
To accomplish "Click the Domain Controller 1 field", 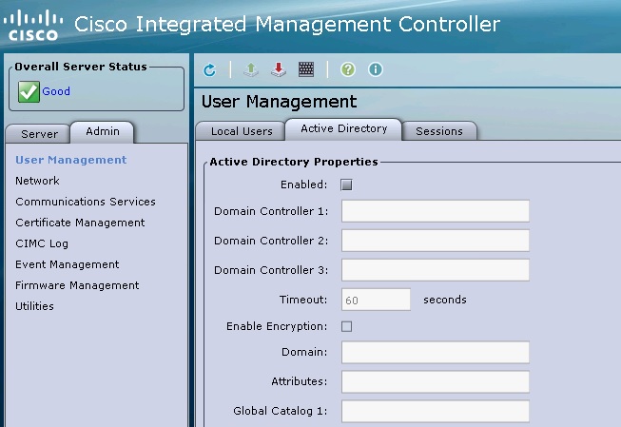I will [436, 211].
